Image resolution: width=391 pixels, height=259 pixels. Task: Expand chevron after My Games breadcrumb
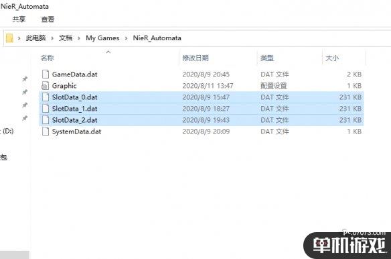(126, 38)
